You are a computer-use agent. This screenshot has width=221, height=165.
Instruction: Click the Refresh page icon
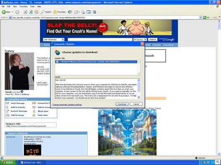[x=31, y=12]
